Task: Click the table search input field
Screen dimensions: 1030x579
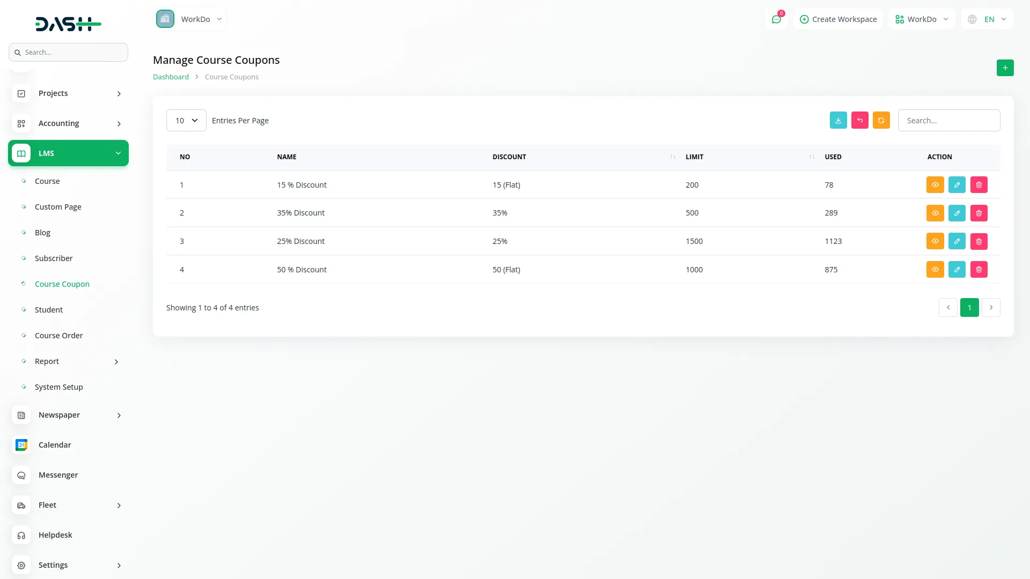Action: pos(948,121)
